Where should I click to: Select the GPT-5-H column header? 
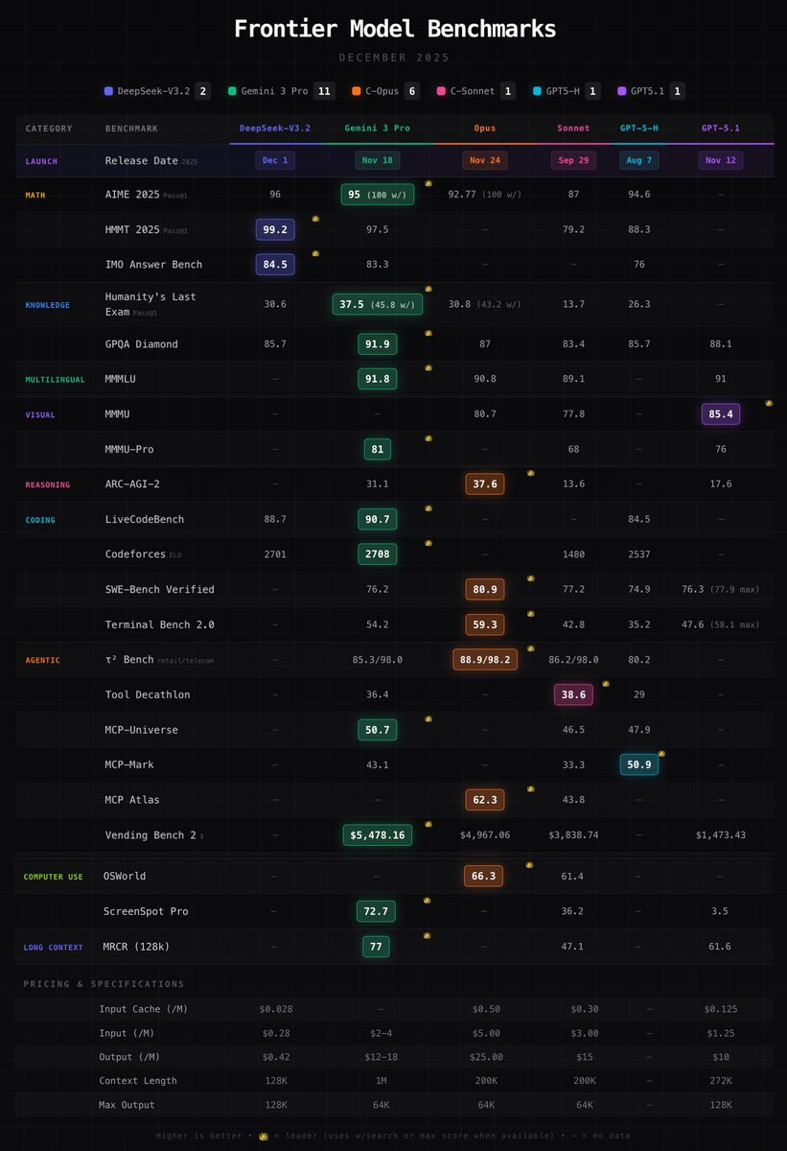638,128
